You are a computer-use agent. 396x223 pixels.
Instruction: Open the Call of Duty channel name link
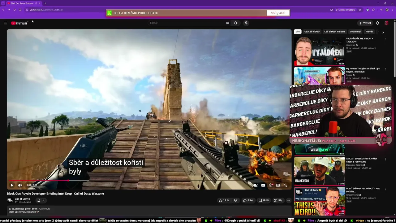[21, 199]
